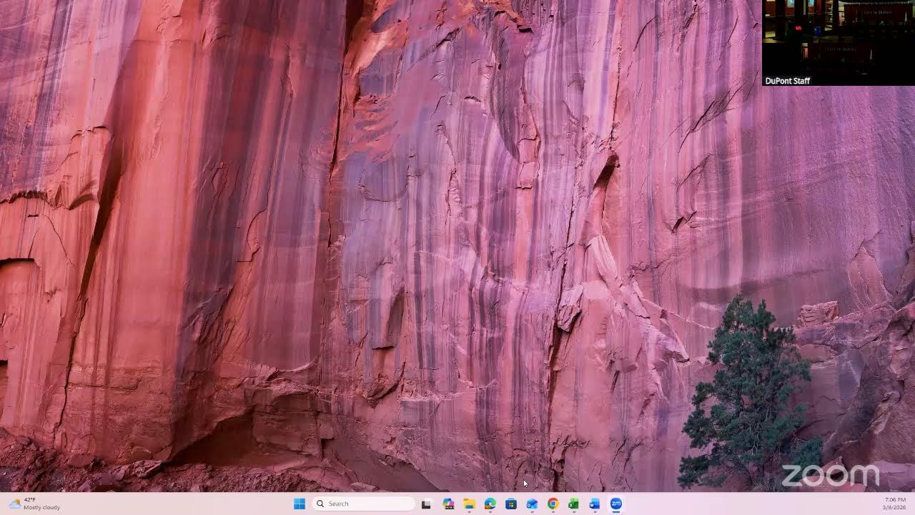Open Microsoft Store from taskbar
The height and width of the screenshot is (515, 915).
coord(511,504)
